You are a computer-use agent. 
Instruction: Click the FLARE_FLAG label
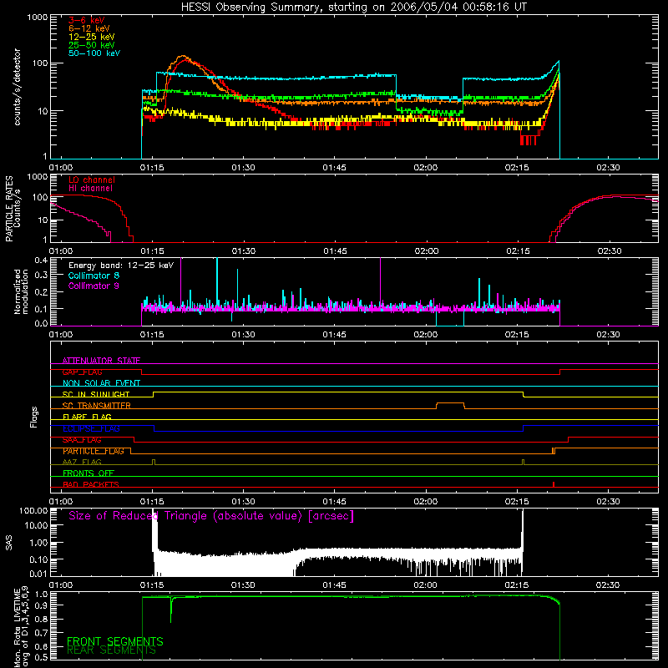click(x=87, y=417)
